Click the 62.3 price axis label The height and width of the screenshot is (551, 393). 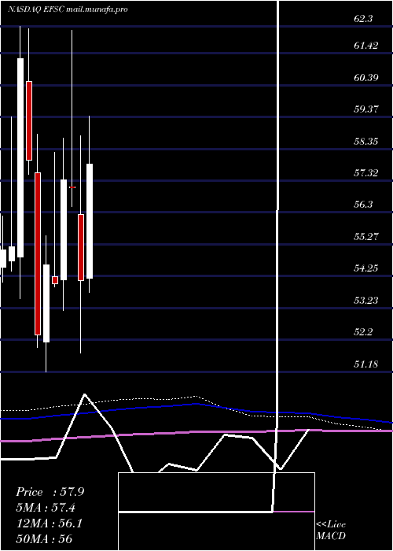pyautogui.click(x=363, y=19)
